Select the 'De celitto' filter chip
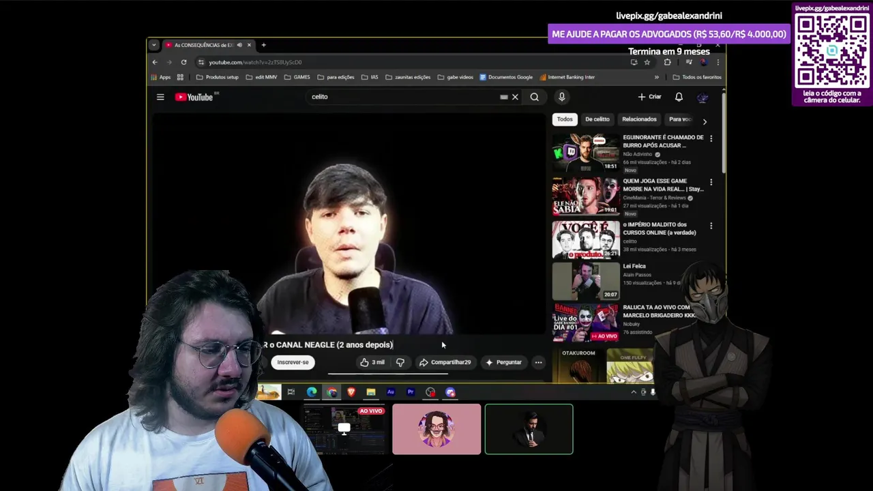Image resolution: width=873 pixels, height=491 pixels. [x=597, y=119]
